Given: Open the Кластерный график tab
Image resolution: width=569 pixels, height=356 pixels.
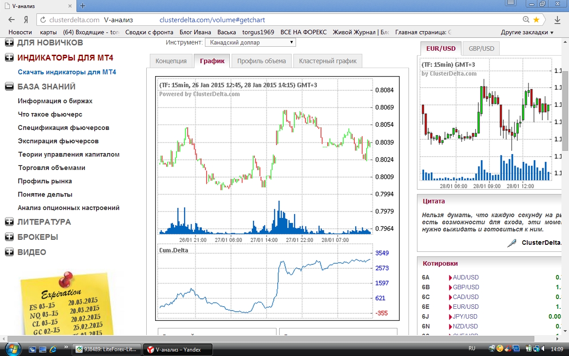Looking at the screenshot, I should click(x=328, y=61).
